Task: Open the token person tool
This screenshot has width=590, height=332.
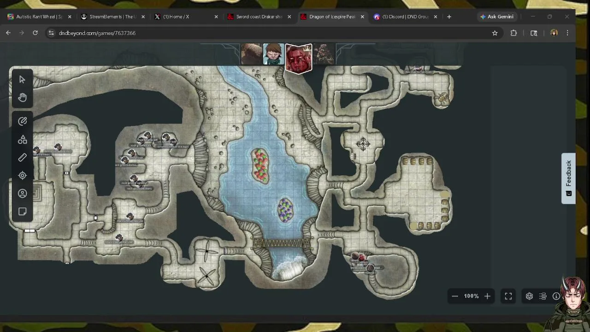Action: coord(22,194)
